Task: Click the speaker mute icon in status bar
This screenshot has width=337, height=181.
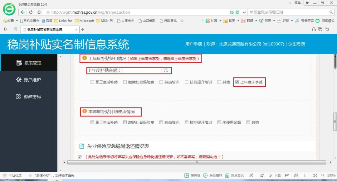Action: pos(315,175)
